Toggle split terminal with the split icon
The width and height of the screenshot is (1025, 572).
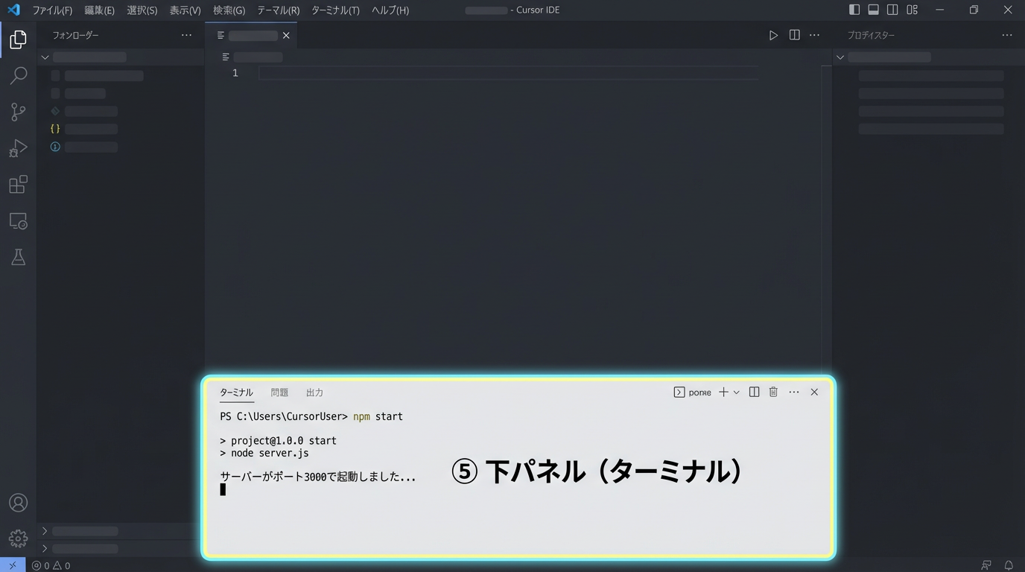[x=753, y=392]
